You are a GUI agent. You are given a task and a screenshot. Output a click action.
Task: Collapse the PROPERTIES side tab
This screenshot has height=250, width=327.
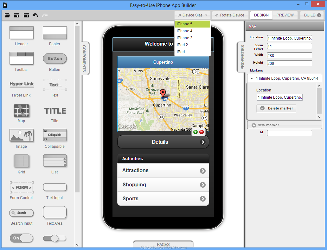(x=242, y=57)
